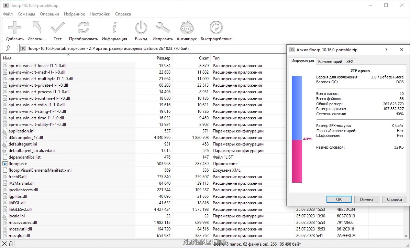The height and width of the screenshot is (248, 410).
Task: Click the Выход (Exit) power icon
Action: coord(141,28)
